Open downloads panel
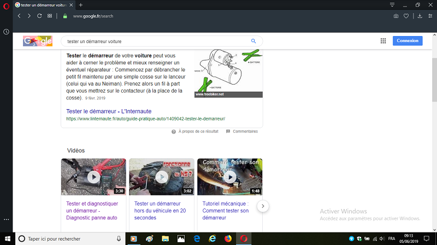Image resolution: width=437 pixels, height=245 pixels. (x=420, y=16)
